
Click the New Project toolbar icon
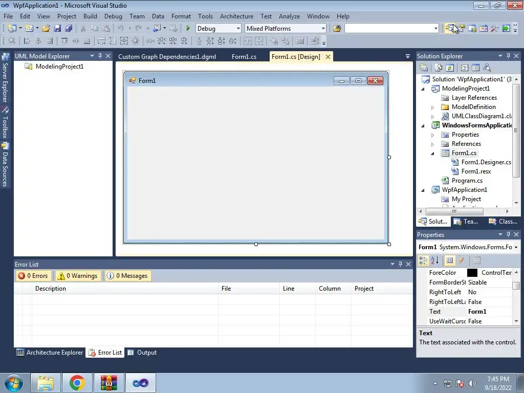coord(12,29)
